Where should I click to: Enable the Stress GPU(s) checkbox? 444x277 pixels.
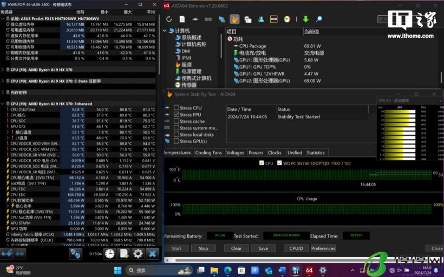pos(177,141)
